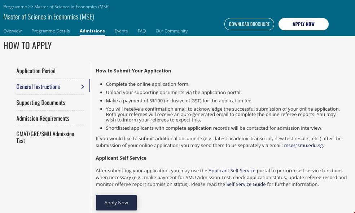
Task: Open GMAT/GRE/SMU Admission Test section
Action: [x=45, y=137]
